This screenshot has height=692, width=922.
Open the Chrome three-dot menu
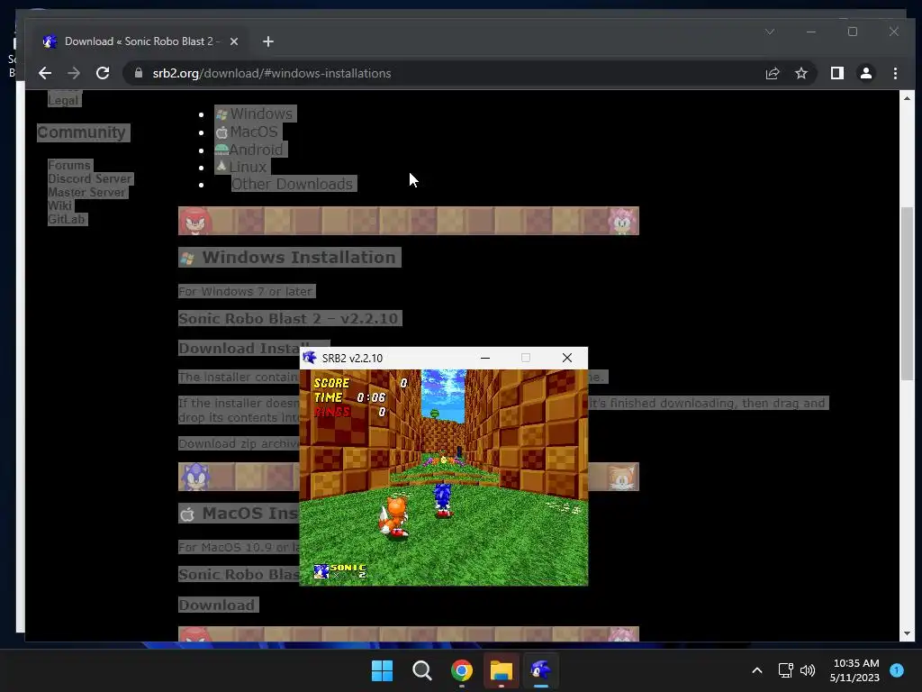[x=895, y=73]
